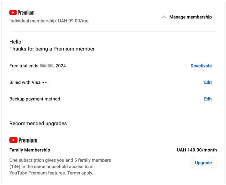
Task: Click 'Thanks for being a Premium member'
Action: pyautogui.click(x=52, y=49)
